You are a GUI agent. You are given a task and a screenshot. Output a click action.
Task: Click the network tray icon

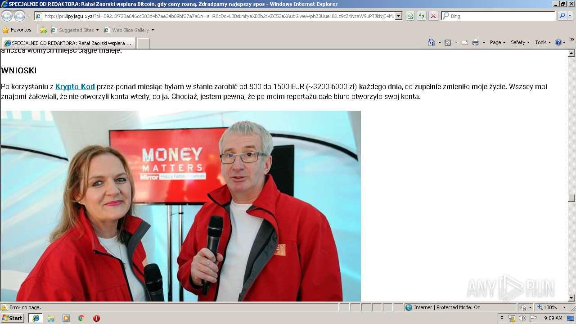(512, 318)
